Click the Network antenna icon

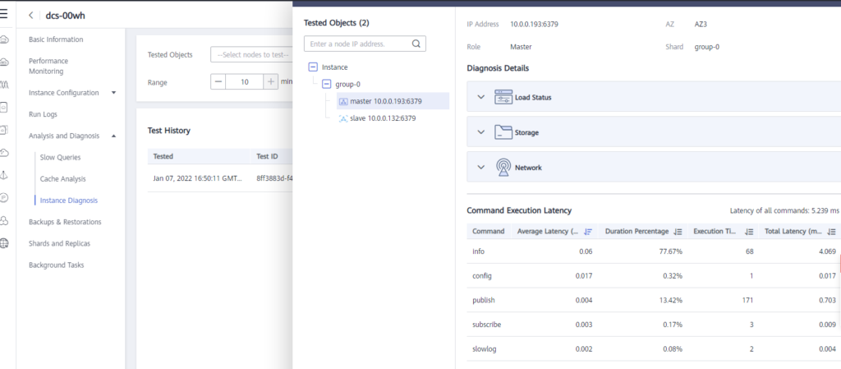coord(503,168)
